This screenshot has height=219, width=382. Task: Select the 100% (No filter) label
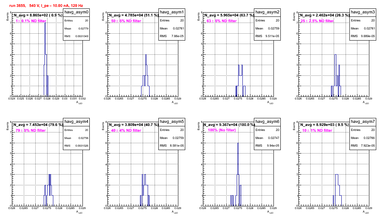[222, 130]
